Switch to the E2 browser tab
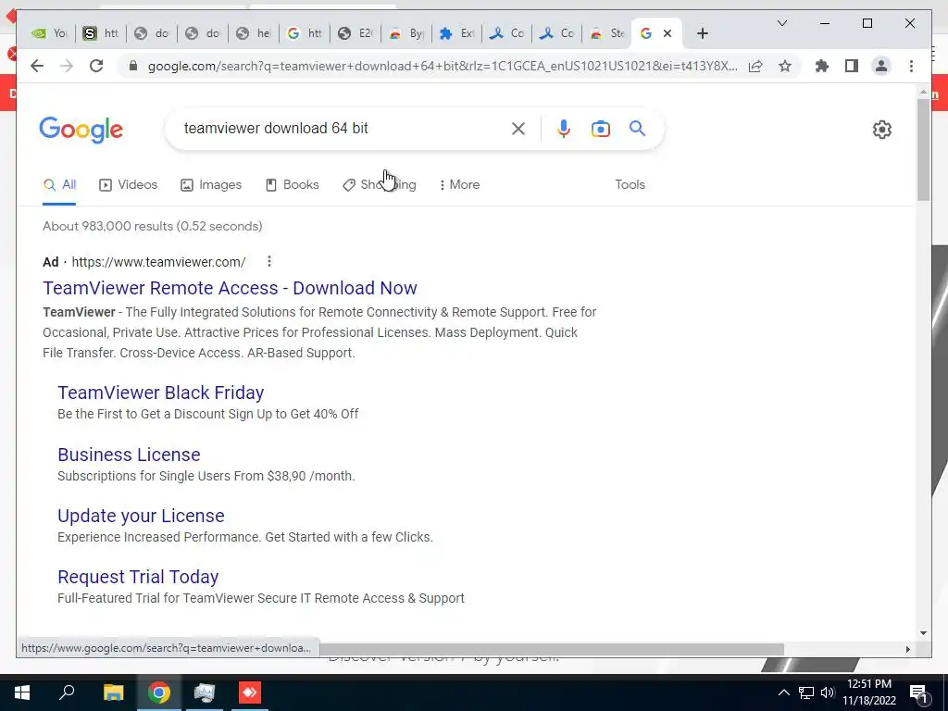Viewport: 948px width, 711px height. pyautogui.click(x=355, y=33)
